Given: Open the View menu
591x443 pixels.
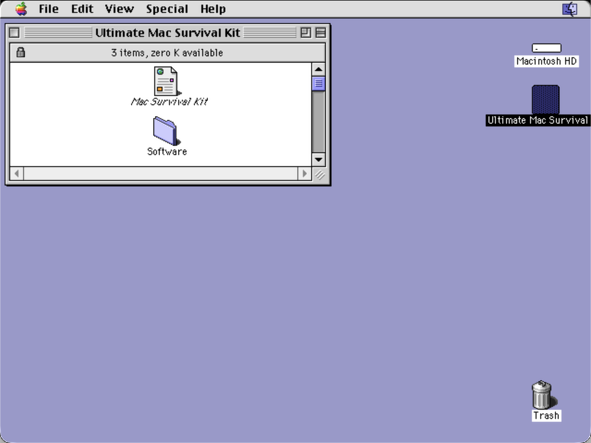Looking at the screenshot, I should click(119, 8).
